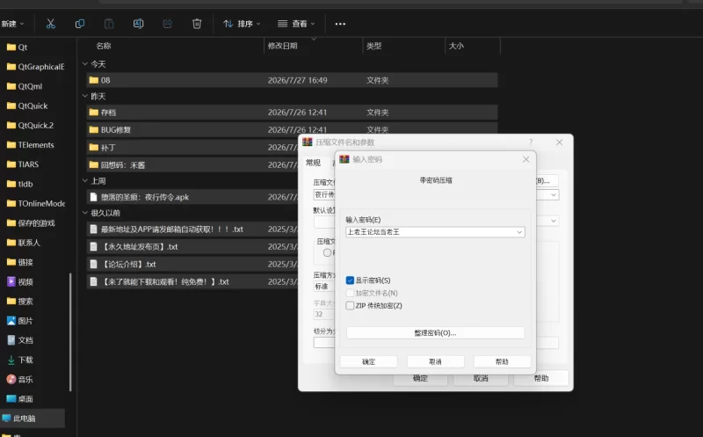Image resolution: width=703 pixels, height=437 pixels.
Task: Cut selected items with scissors icon
Action: (x=51, y=24)
